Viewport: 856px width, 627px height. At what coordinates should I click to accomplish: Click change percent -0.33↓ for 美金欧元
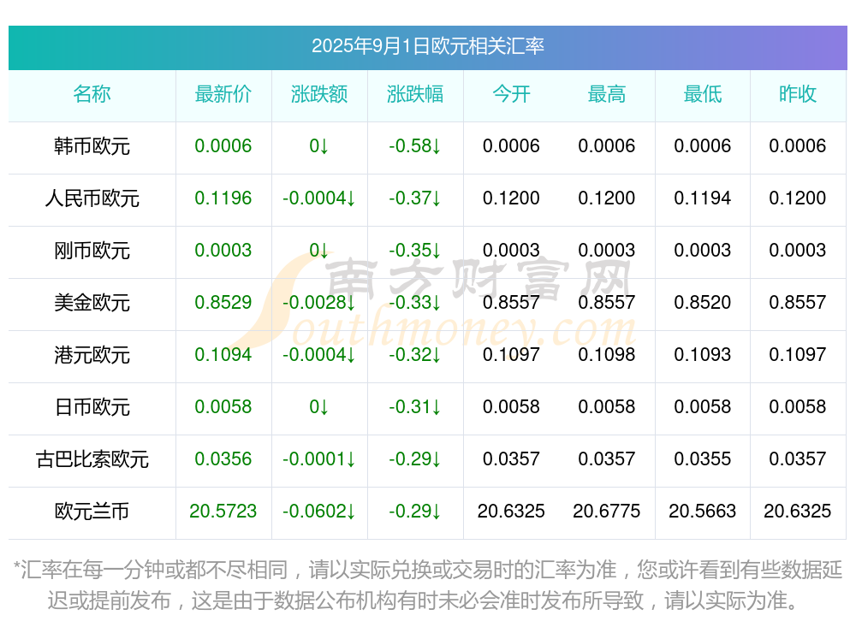(x=415, y=302)
